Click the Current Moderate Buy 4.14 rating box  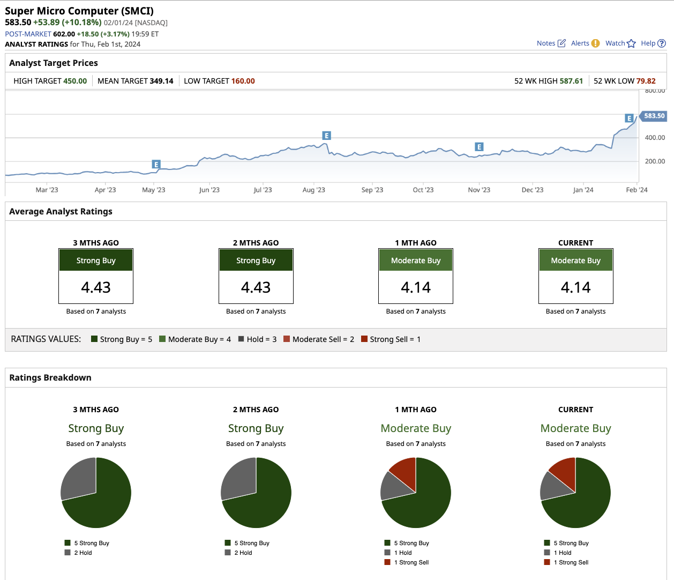pos(575,276)
